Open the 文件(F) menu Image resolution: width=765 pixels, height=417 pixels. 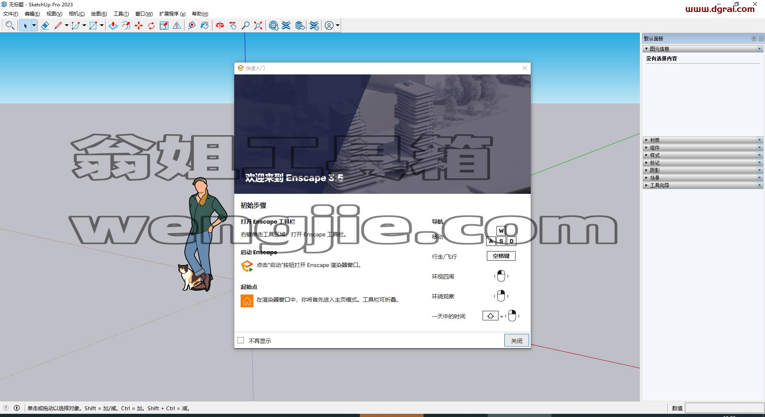coord(11,14)
